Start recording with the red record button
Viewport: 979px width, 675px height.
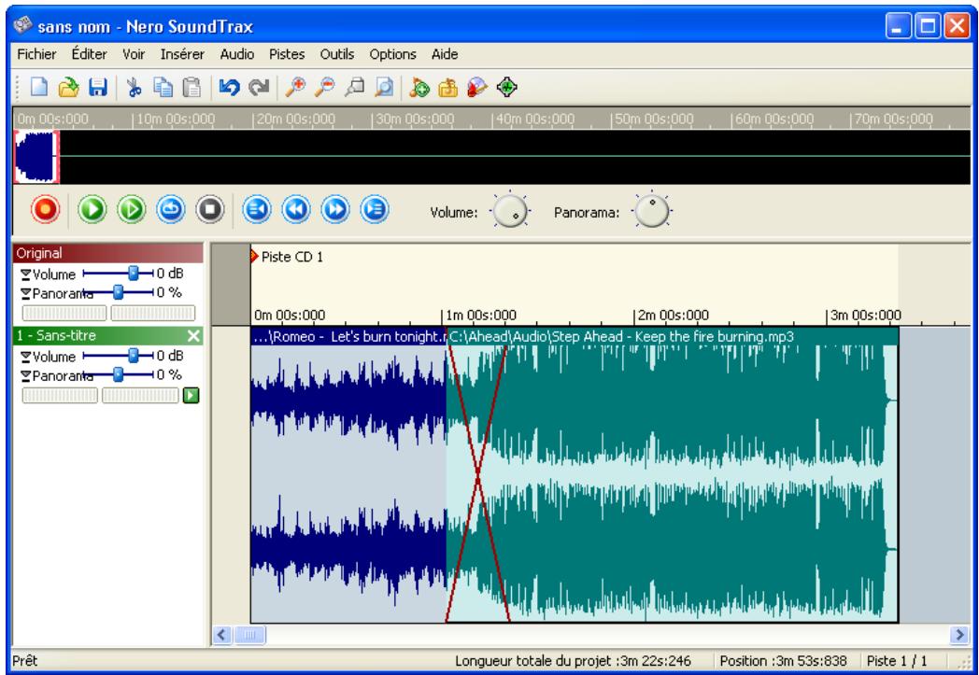45,210
